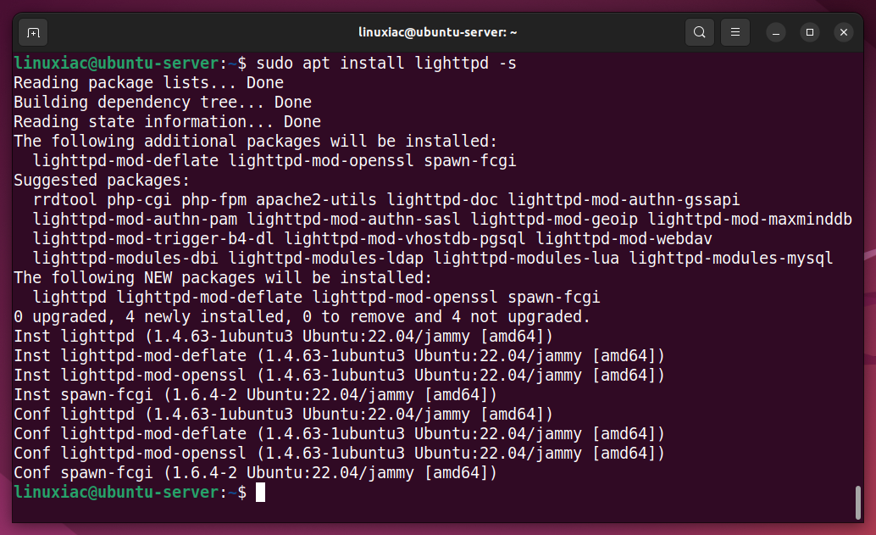
Task: Click the 'Inst spawn-fcgi' line
Action: (255, 395)
